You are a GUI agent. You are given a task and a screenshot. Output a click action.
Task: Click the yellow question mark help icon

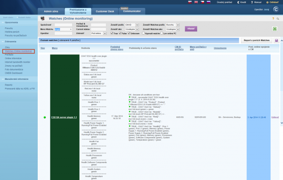pos(273,19)
